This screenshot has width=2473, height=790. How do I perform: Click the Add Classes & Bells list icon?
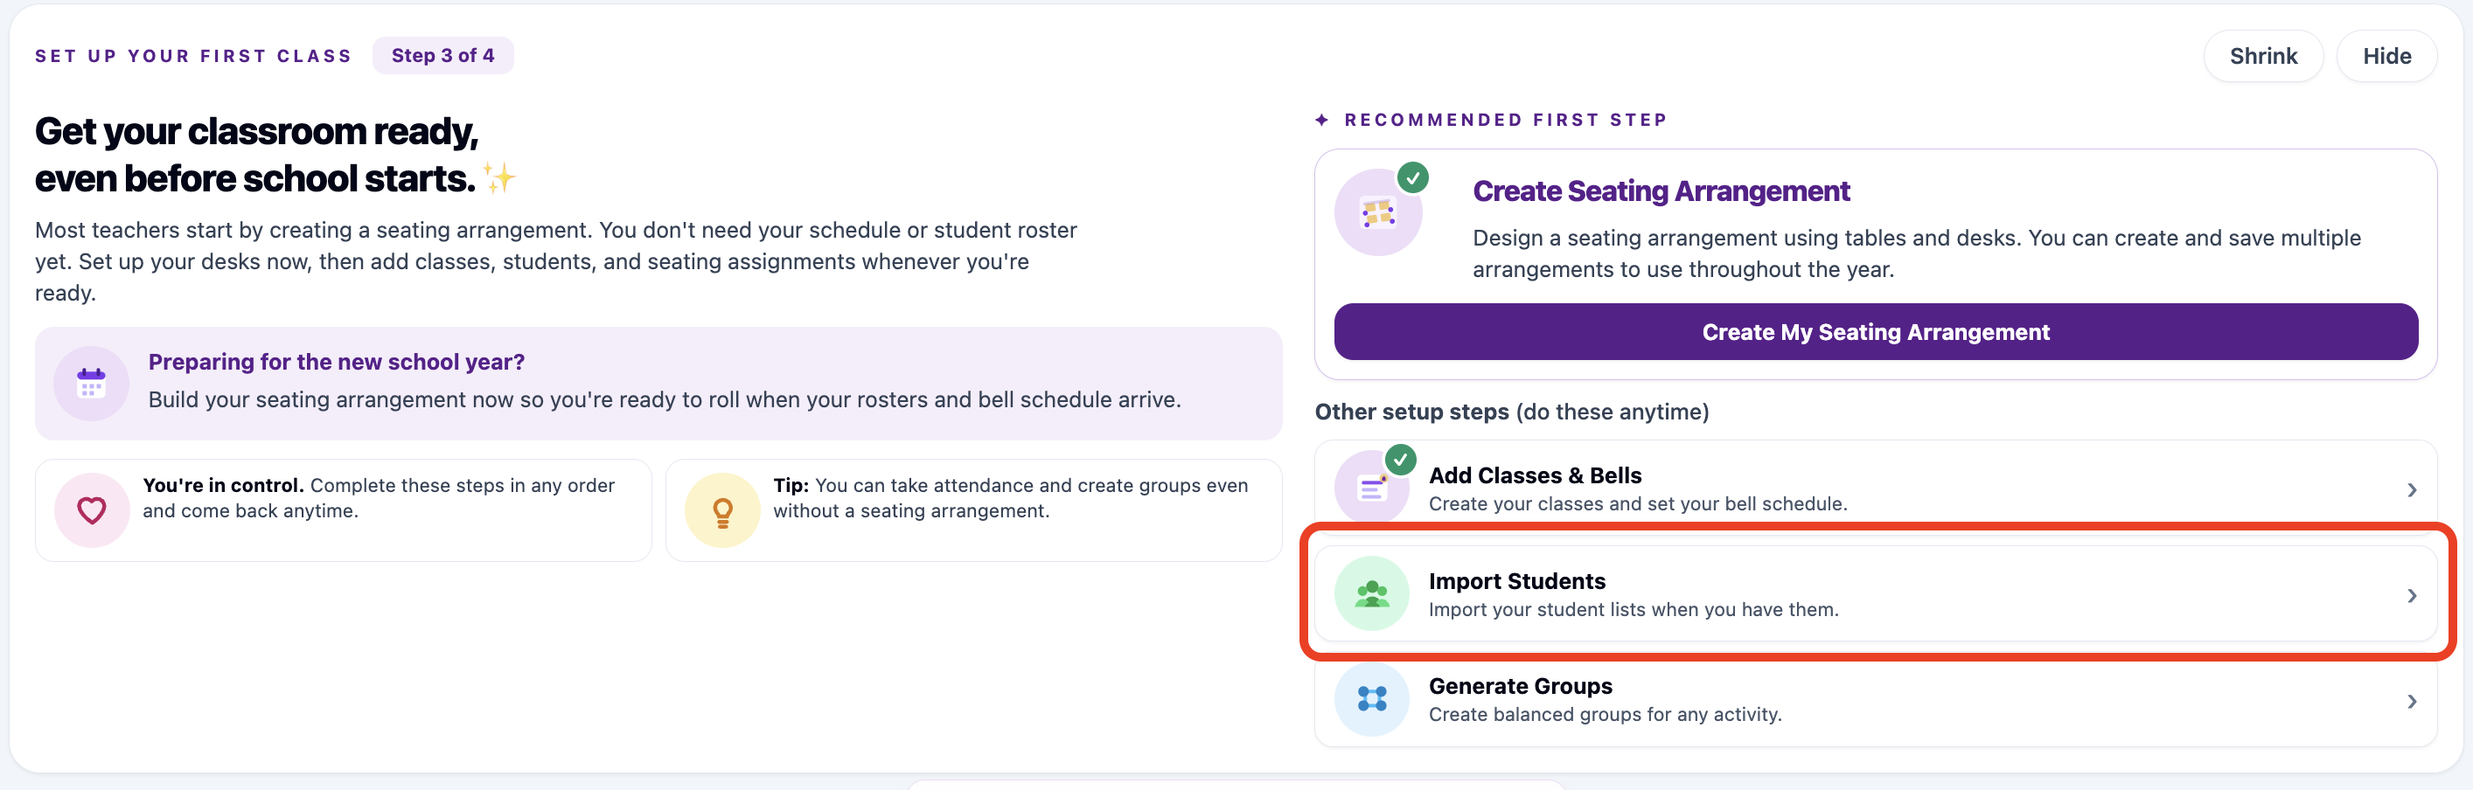point(1372,489)
